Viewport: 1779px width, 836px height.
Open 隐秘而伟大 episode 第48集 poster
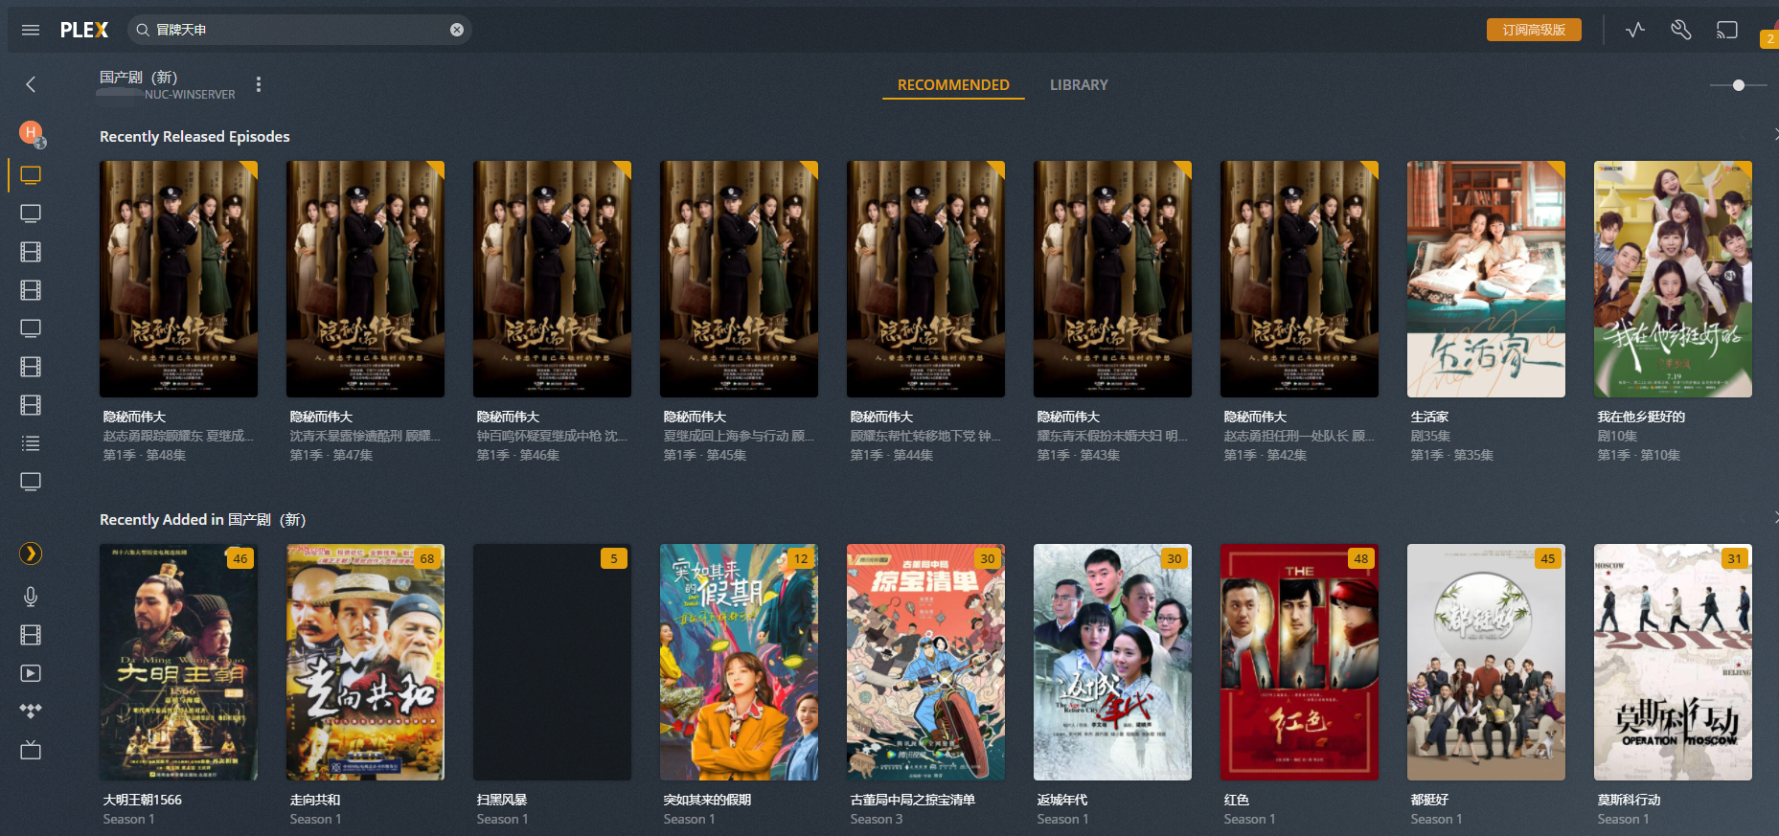[x=178, y=279]
